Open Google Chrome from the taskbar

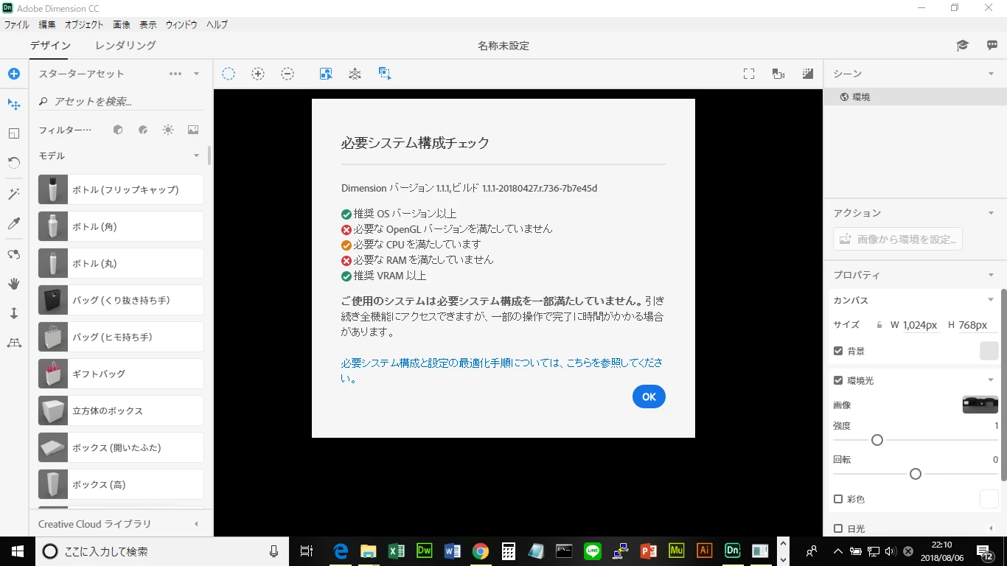[x=481, y=551]
